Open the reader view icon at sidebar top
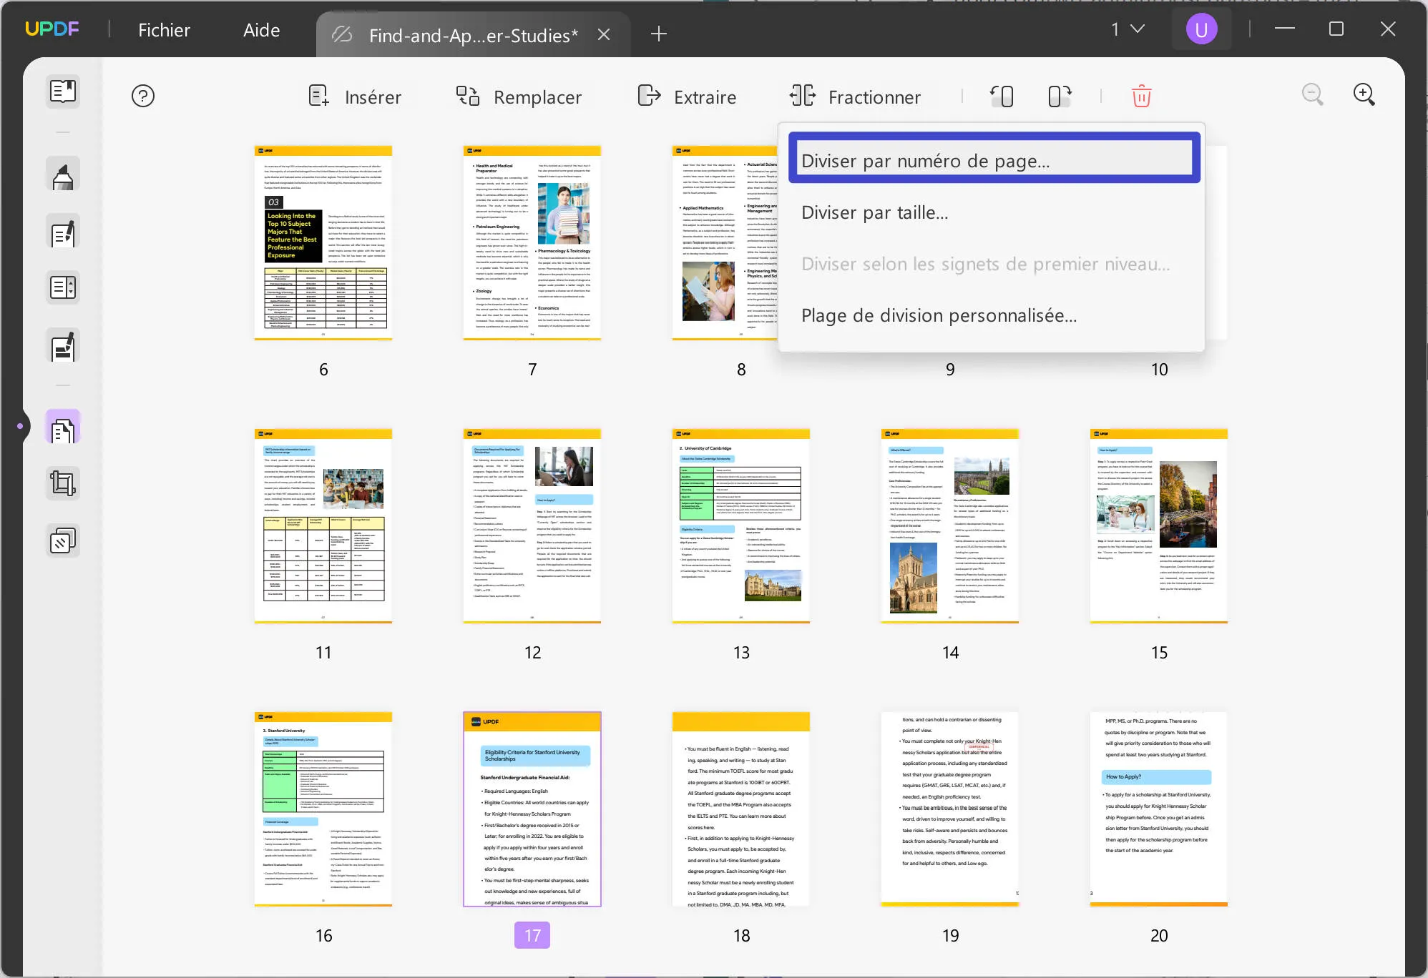Viewport: 1428px width, 978px height. point(62,92)
